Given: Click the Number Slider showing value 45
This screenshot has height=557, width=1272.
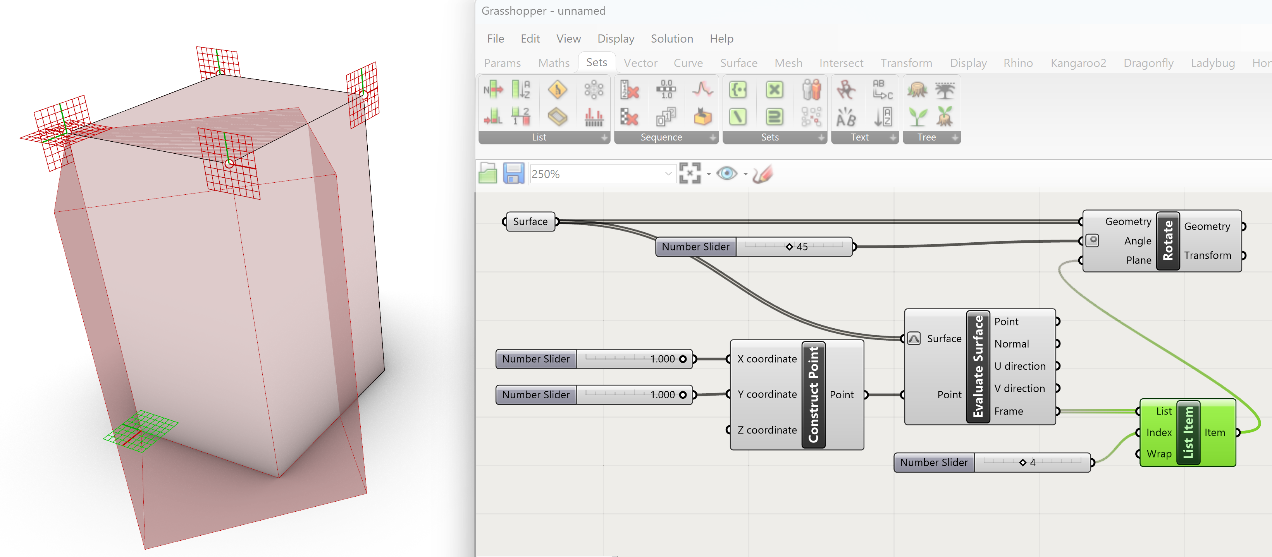Looking at the screenshot, I should point(695,247).
